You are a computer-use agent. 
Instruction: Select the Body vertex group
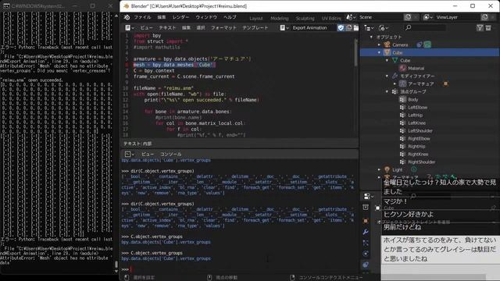point(412,100)
